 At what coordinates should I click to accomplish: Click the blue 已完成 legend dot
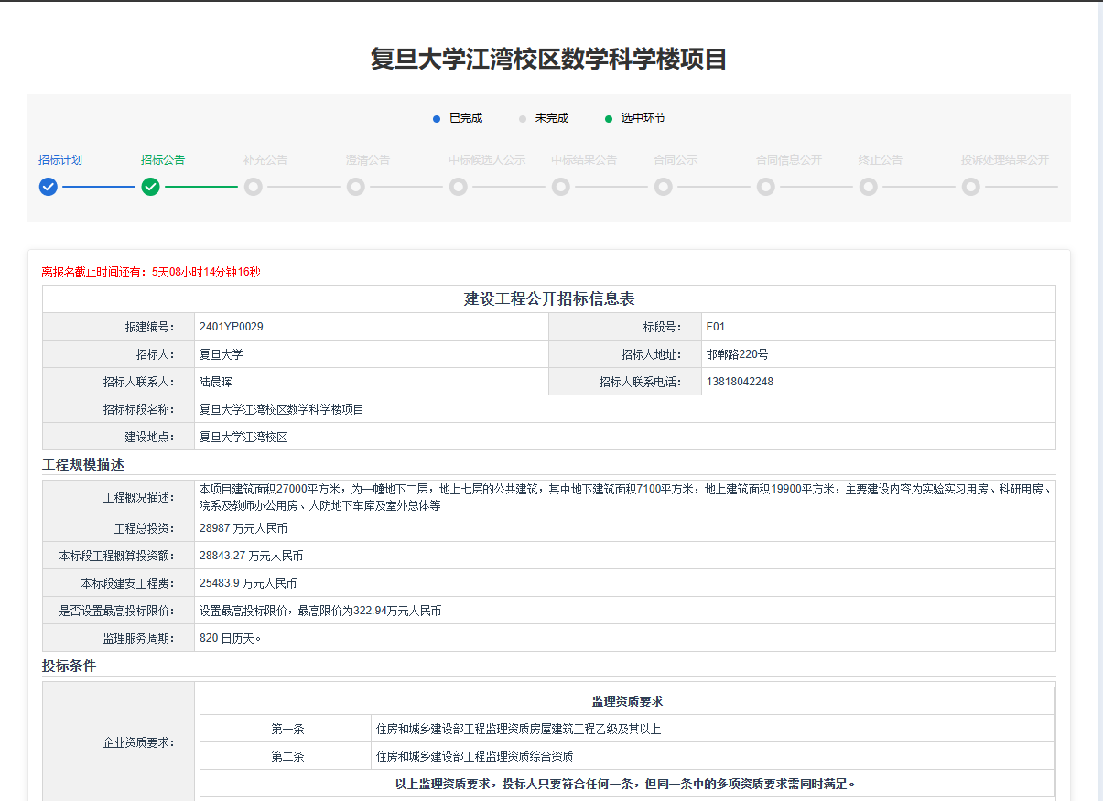pyautogui.click(x=437, y=119)
